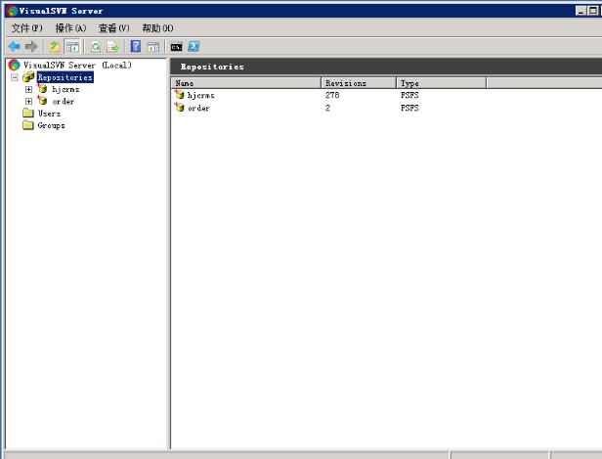Select hjcrms name in the list
Viewport: 602px width, 459px height.
pos(200,95)
